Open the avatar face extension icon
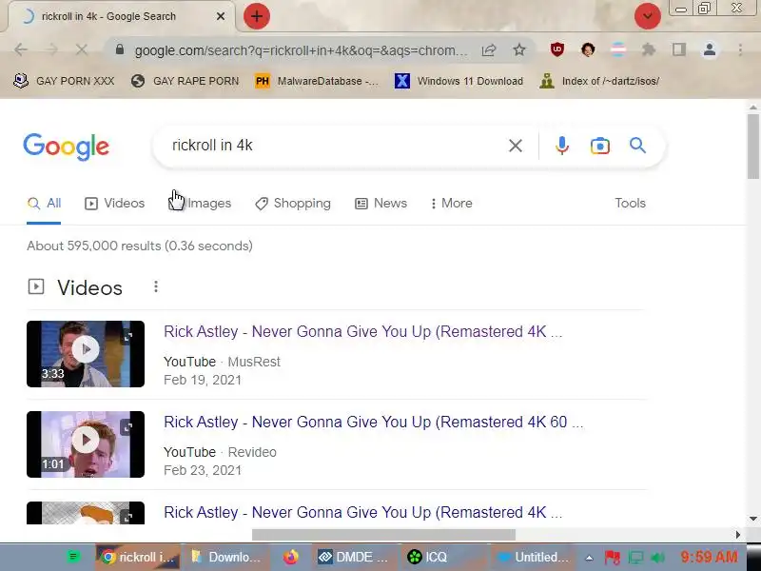Viewport: 761px width, 571px height. tap(588, 49)
